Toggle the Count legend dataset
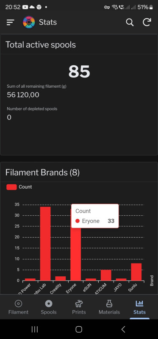Image resolution: width=158 pixels, height=339 pixels. click(x=19, y=187)
